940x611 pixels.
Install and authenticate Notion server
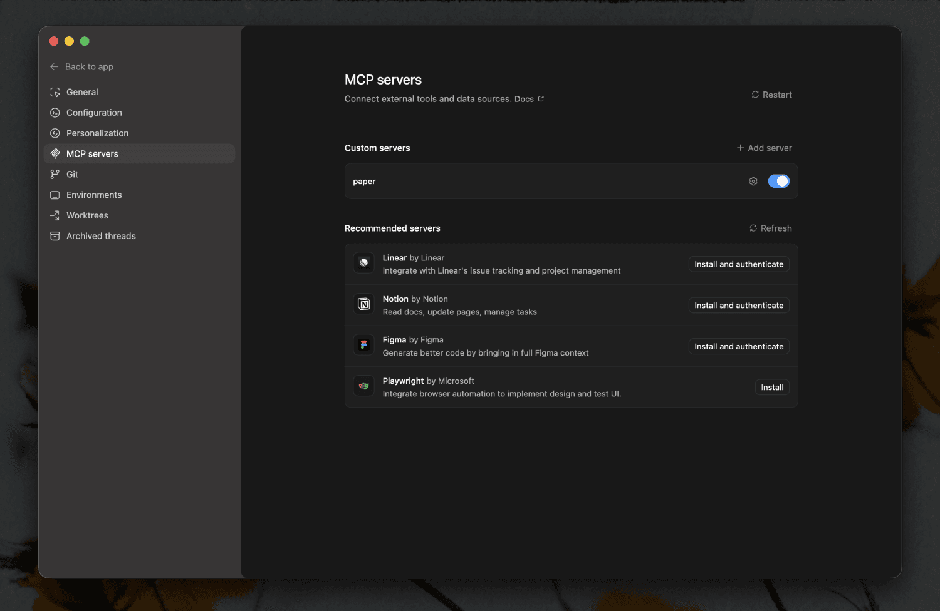[x=739, y=305]
